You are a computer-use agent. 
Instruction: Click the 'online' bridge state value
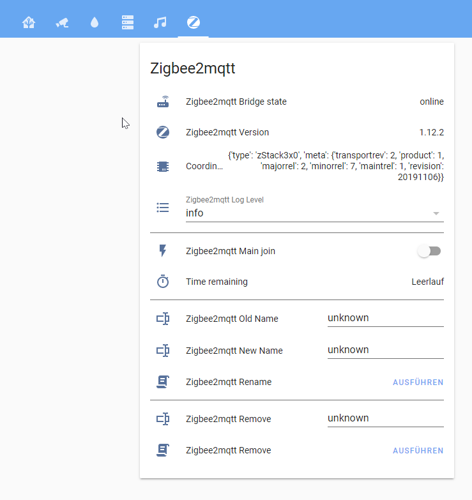tap(432, 102)
